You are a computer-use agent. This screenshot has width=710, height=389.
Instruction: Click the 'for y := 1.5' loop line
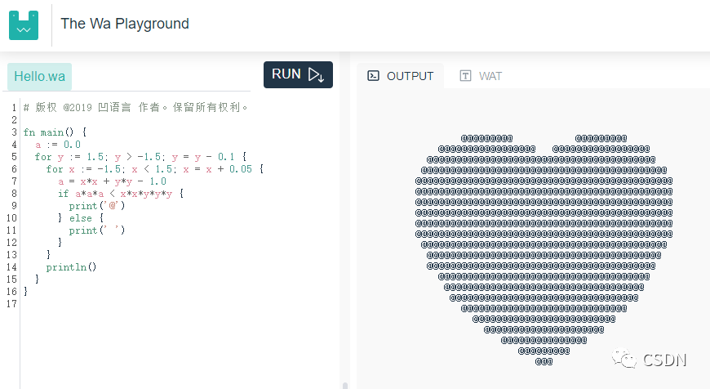[x=141, y=157]
